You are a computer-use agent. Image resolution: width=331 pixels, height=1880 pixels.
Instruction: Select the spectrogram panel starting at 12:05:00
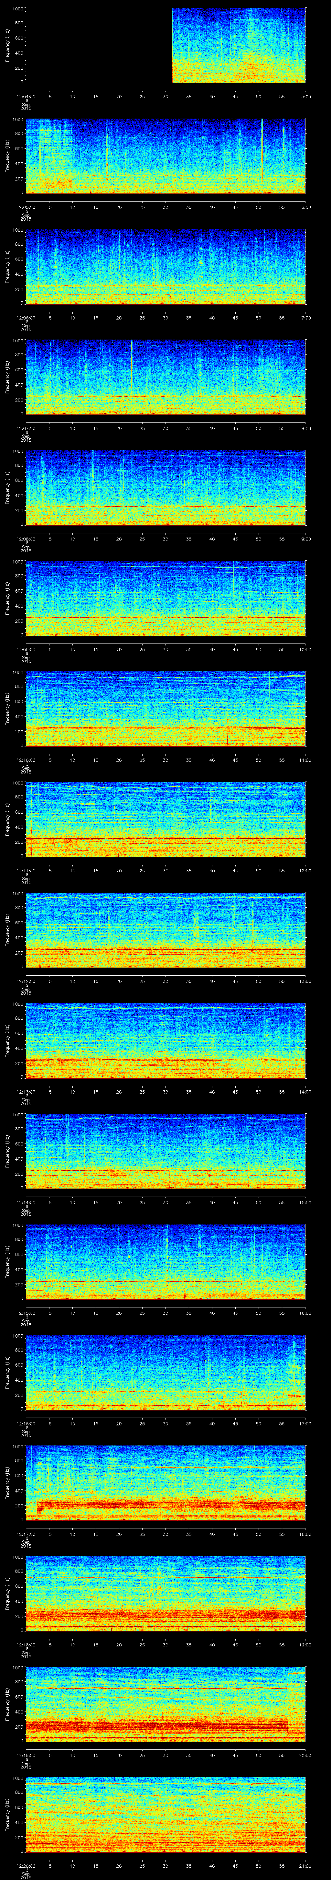click(x=166, y=156)
